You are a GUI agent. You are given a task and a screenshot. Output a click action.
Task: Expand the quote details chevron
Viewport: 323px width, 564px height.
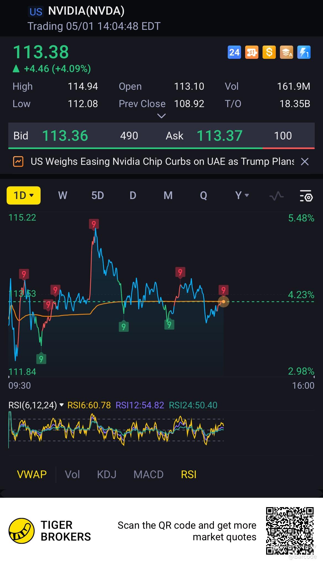point(161,116)
